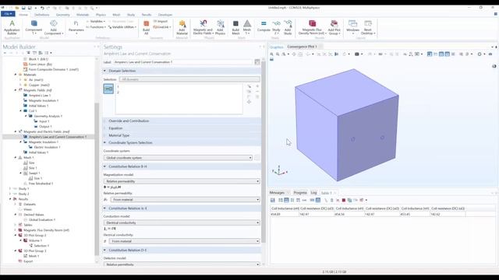Switch to the Definitions ribbon tab

[41, 15]
